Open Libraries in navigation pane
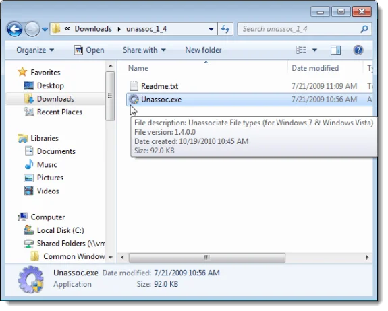Image resolution: width=388 pixels, height=311 pixels. [x=45, y=138]
